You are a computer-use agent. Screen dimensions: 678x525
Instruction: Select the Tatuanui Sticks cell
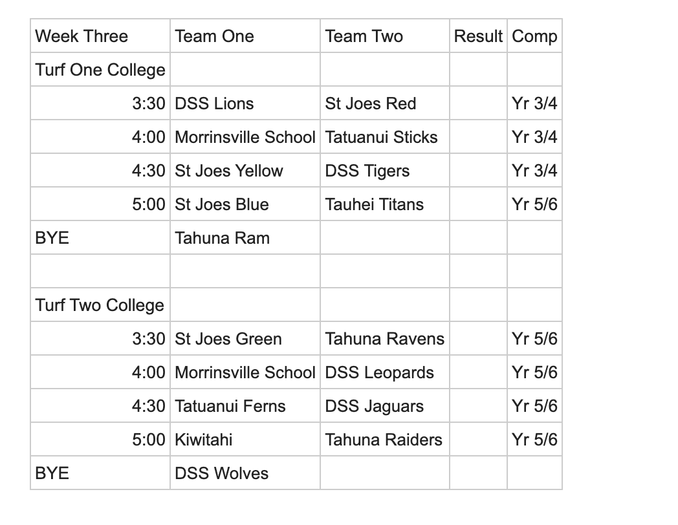coord(385,137)
